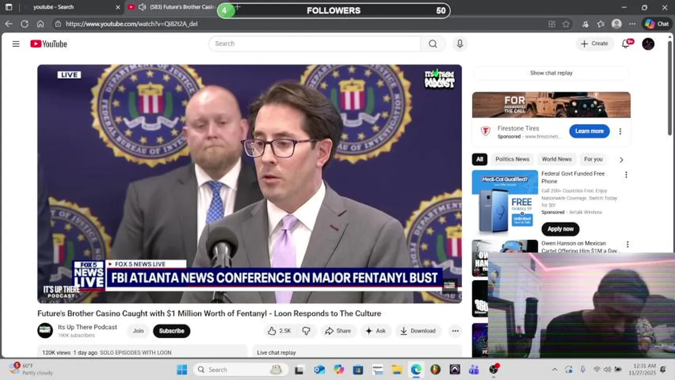Reload the page in browser
Image resolution: width=675 pixels, height=380 pixels.
pos(24,24)
